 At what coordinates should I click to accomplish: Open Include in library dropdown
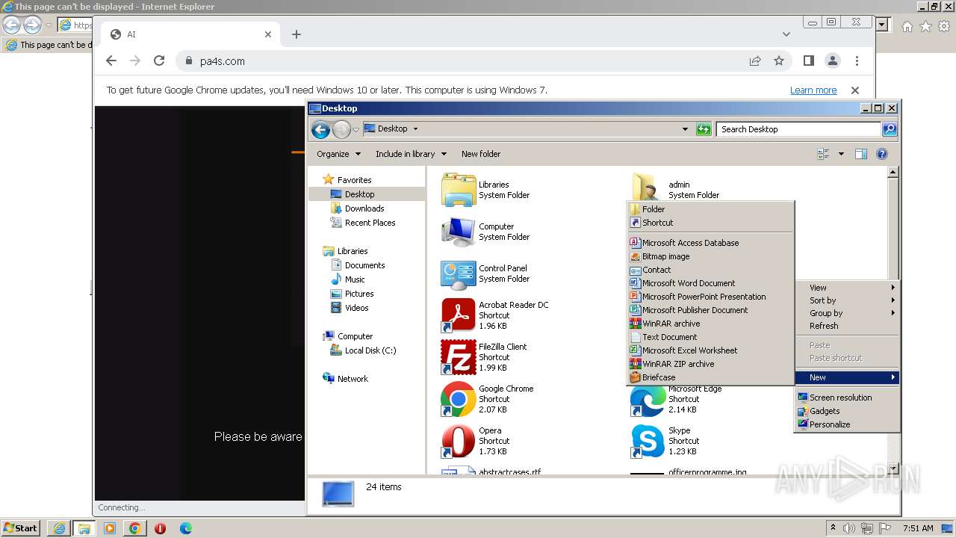coord(411,154)
